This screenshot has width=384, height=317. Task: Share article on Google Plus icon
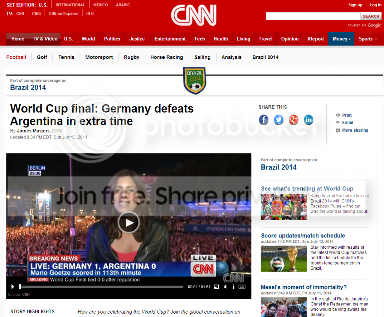point(294,120)
